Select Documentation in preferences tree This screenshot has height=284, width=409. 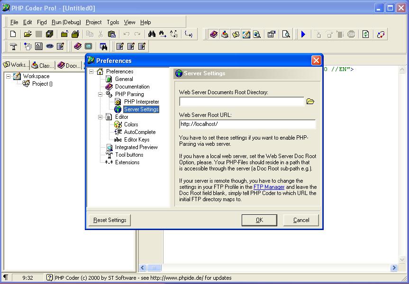132,87
